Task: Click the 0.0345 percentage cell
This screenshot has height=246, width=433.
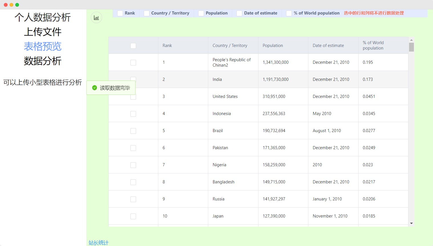Action: click(x=383, y=114)
